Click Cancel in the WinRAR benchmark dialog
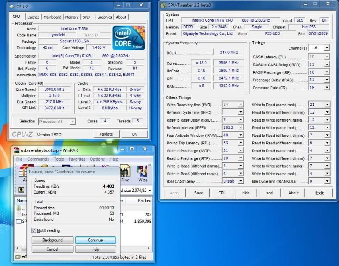Viewport: 339px width, 266px height. pyautogui.click(x=53, y=249)
